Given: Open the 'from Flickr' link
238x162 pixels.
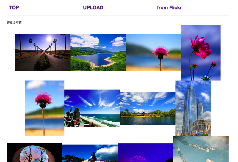Looking at the screenshot, I should tap(169, 7).
